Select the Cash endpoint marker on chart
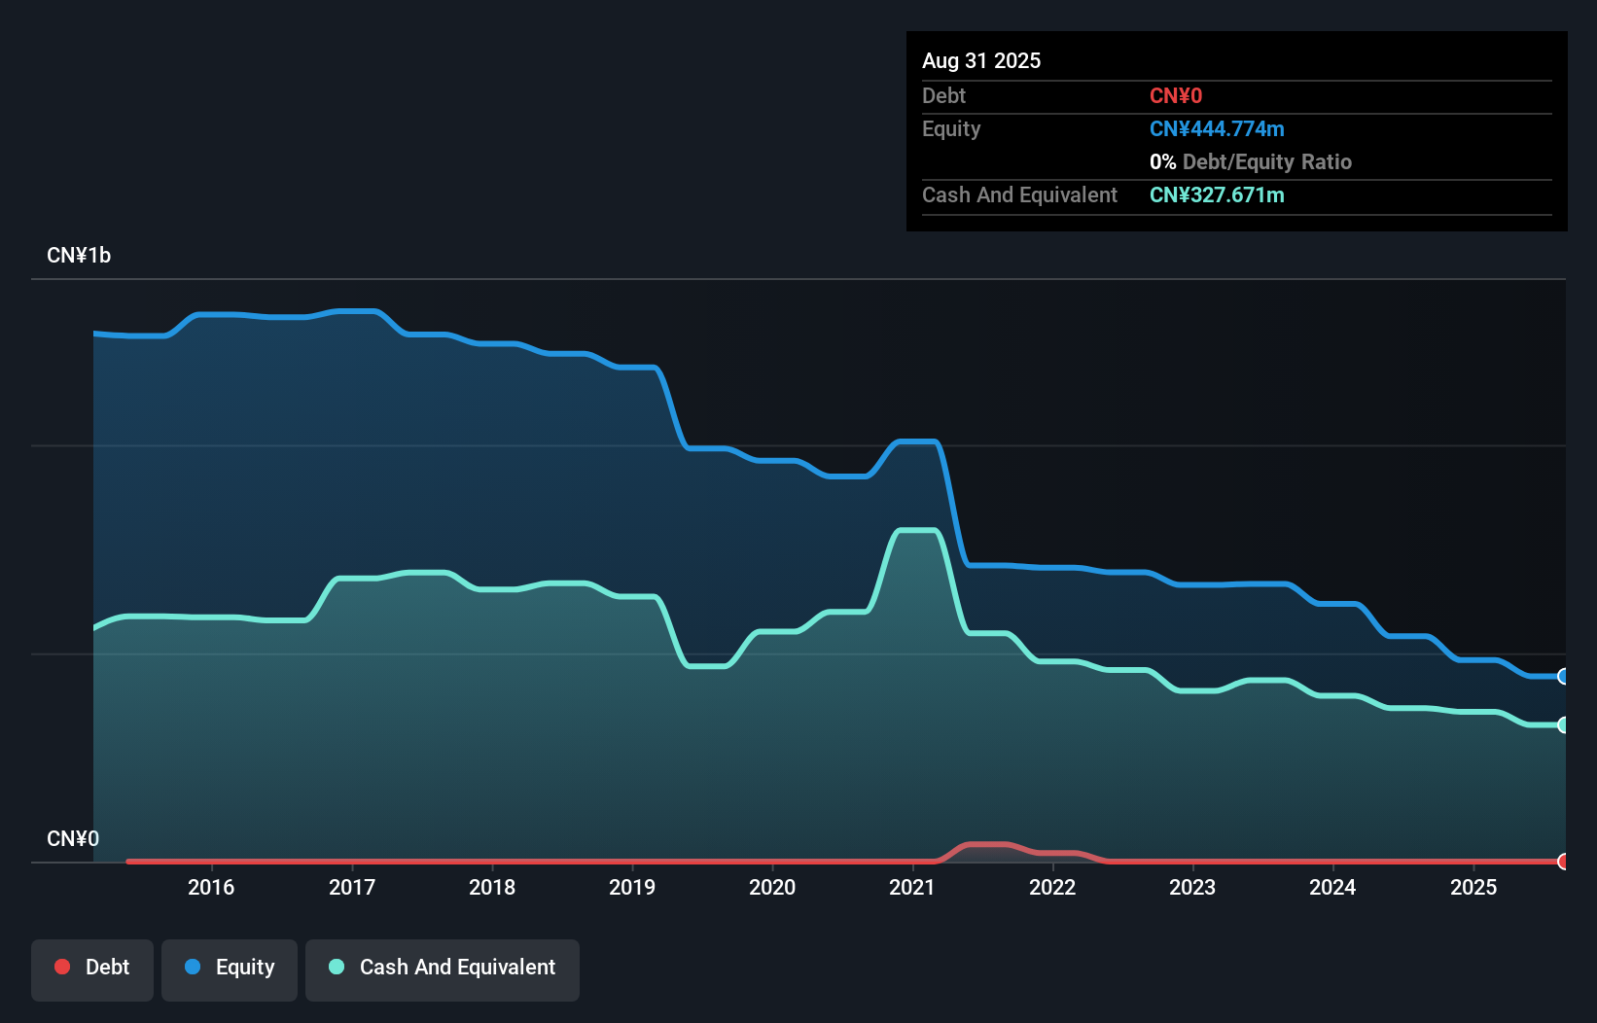 1564,724
